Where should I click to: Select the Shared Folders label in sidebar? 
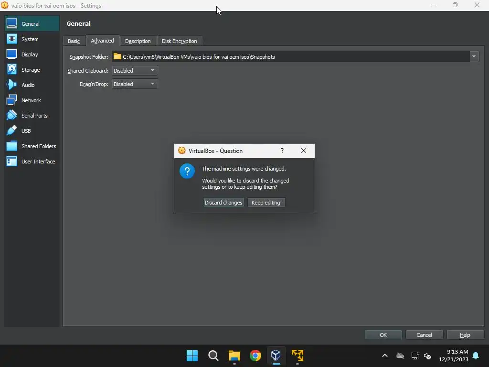[39, 146]
